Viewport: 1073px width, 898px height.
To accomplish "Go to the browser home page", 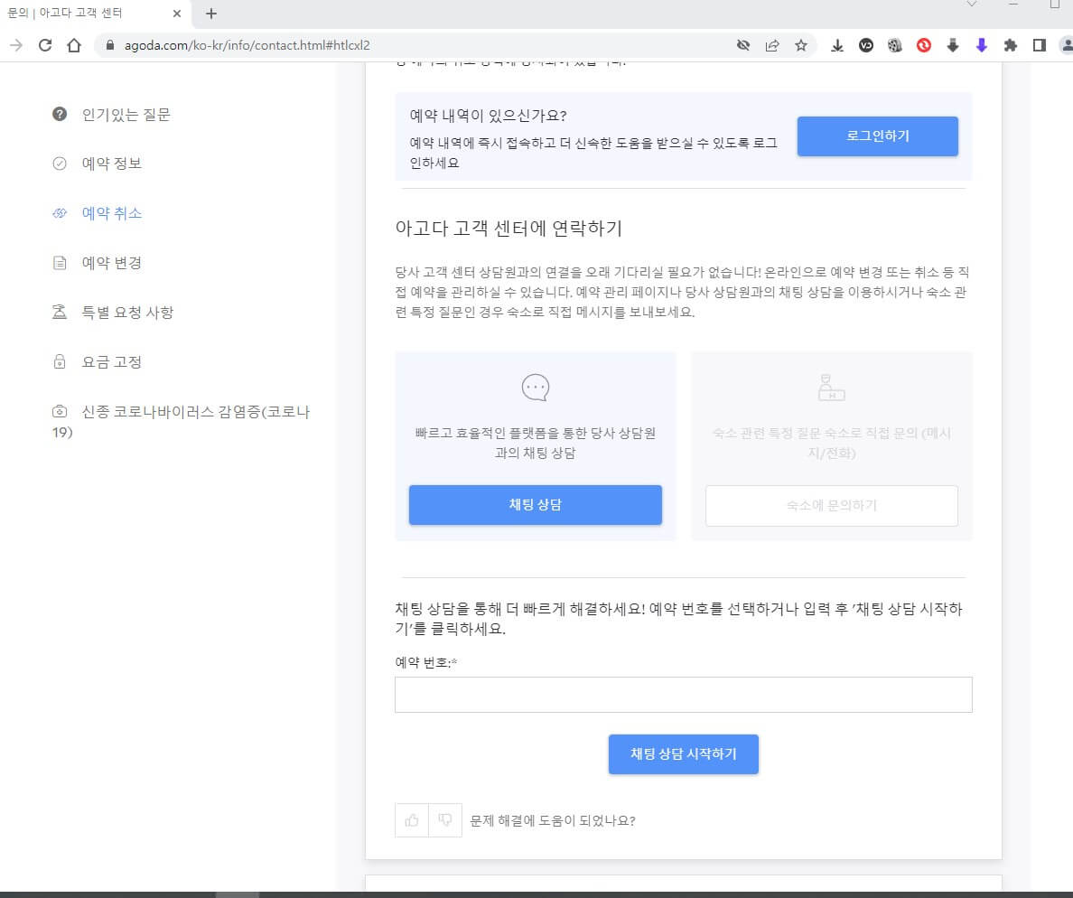I will [74, 45].
